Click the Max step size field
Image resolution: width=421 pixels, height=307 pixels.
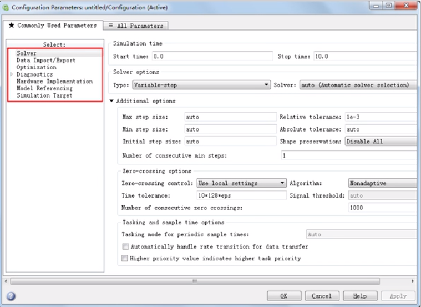[x=230, y=117]
